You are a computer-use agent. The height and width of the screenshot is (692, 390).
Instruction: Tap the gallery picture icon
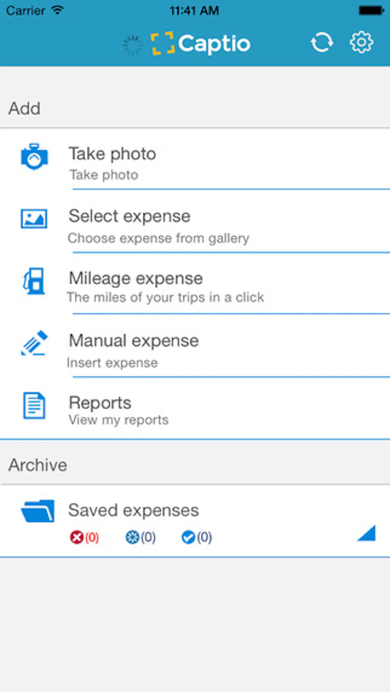(34, 218)
